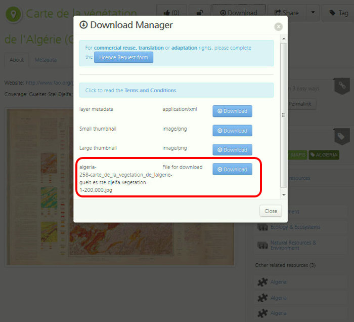Image resolution: width=354 pixels, height=322 pixels.
Task: Download the layer metadata XML
Action: click(x=232, y=111)
